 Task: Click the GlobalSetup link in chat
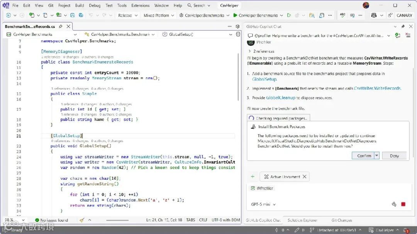[264, 79]
